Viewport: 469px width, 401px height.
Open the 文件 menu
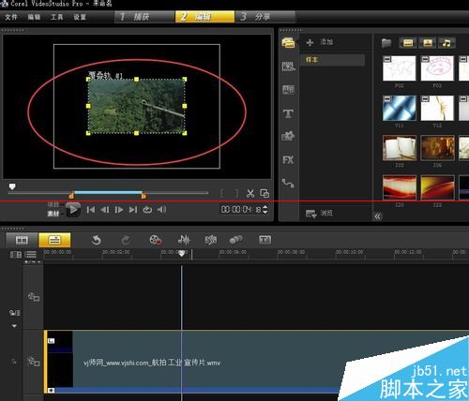click(11, 17)
